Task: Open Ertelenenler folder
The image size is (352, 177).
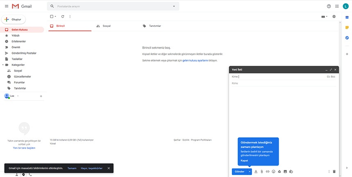Action: click(22, 41)
